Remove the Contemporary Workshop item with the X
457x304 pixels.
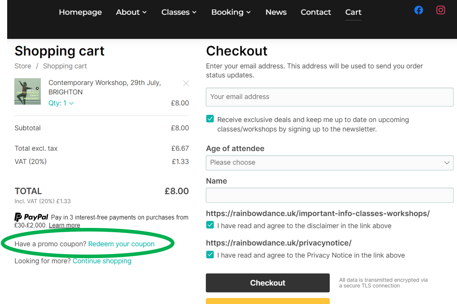[186, 83]
